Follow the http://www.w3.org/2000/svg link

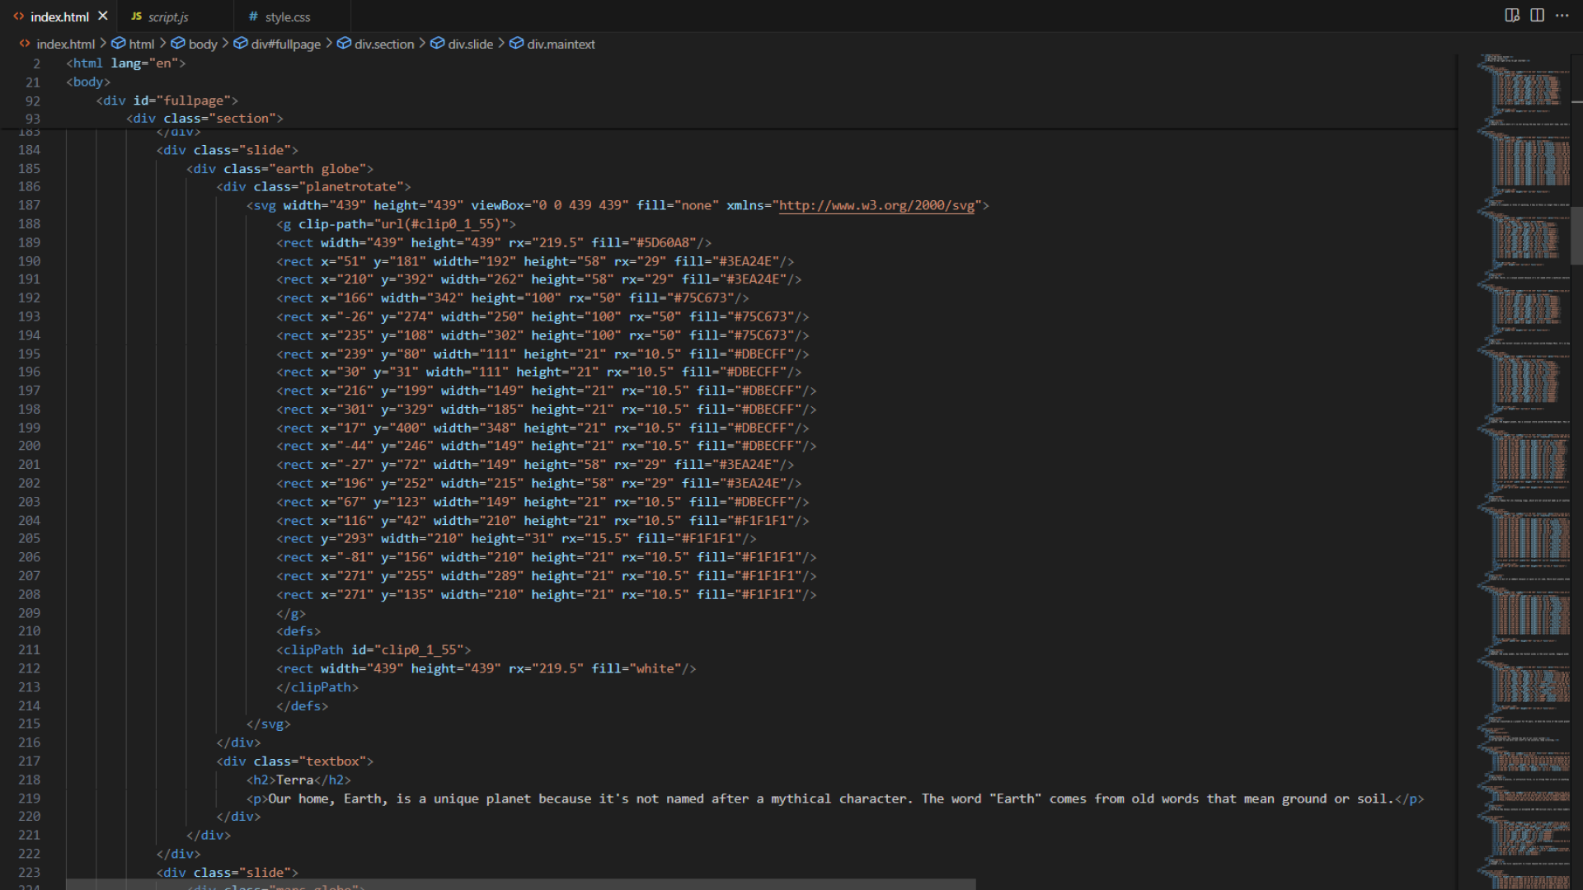point(876,205)
